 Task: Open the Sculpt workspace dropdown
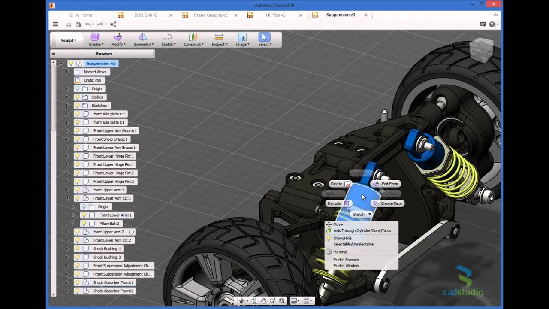point(69,40)
